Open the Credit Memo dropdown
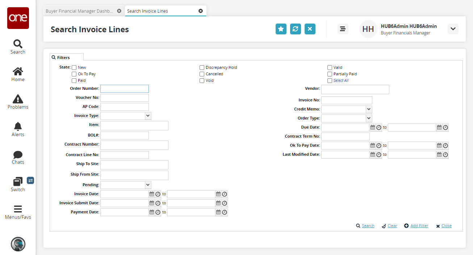 click(x=369, y=109)
